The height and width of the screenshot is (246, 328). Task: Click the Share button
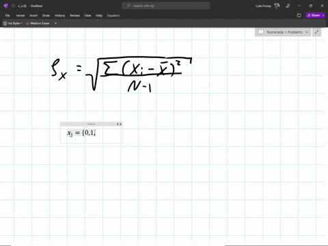314,15
